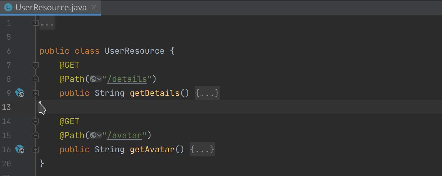Open the endpoint gutter icon beside getAvatar
This screenshot has height=176, width=442.
(x=20, y=149)
